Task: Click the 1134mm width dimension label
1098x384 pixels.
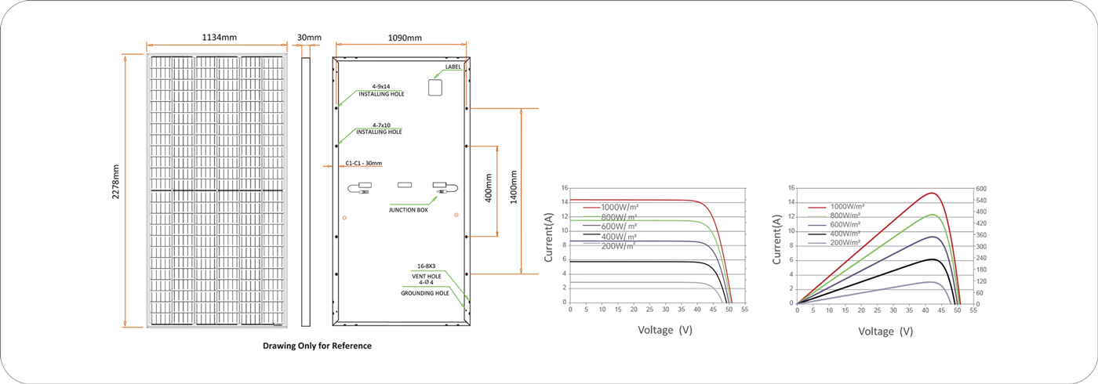Action: pyautogui.click(x=220, y=37)
